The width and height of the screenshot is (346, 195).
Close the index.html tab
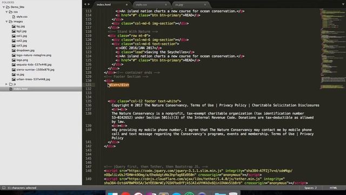[127, 5]
